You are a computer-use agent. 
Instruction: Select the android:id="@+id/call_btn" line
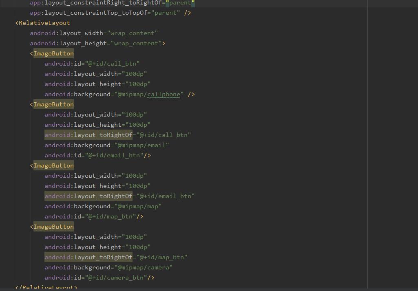92,64
